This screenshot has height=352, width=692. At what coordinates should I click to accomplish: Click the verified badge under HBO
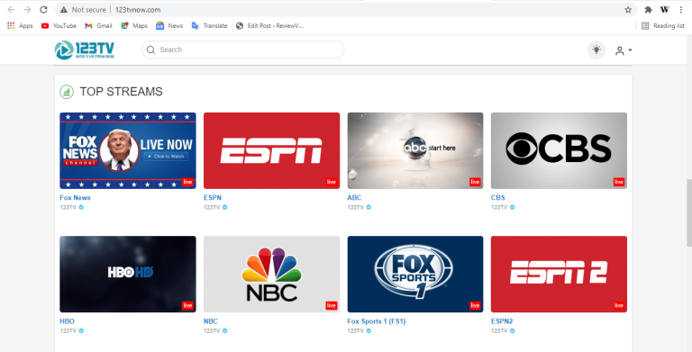click(81, 330)
